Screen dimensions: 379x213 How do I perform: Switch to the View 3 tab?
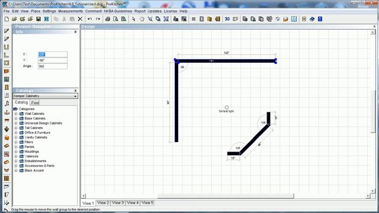(x=118, y=203)
